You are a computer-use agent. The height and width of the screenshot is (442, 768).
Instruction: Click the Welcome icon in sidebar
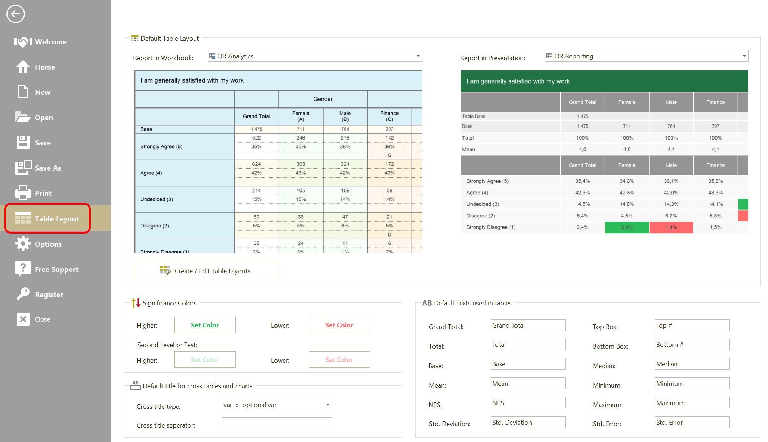[x=23, y=42]
